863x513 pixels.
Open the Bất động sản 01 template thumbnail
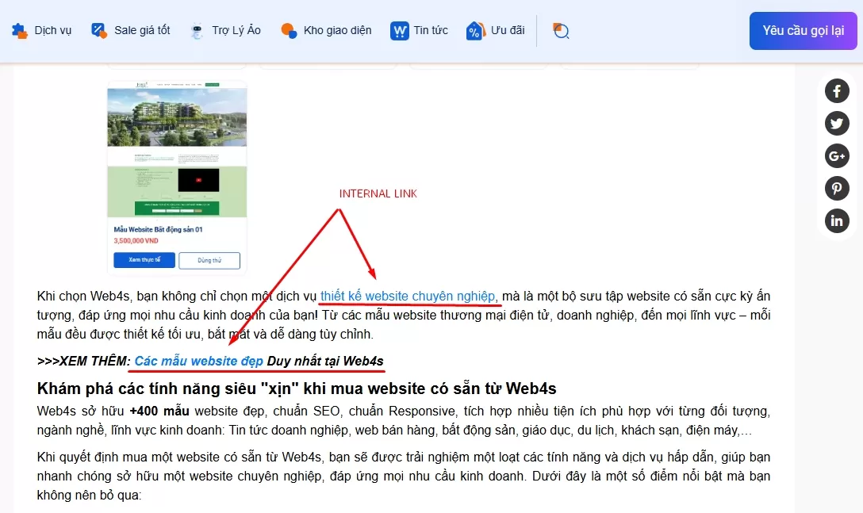click(x=177, y=150)
